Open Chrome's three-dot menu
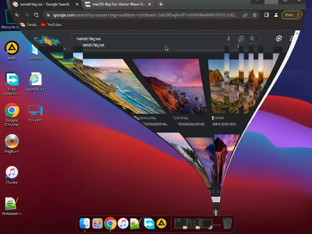The height and width of the screenshot is (234, 312). point(298,15)
